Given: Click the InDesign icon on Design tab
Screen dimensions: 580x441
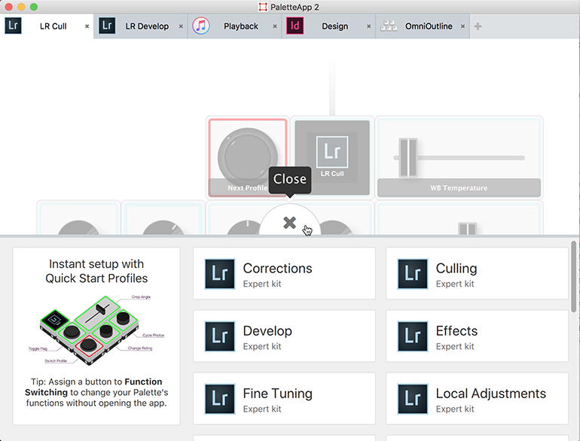Looking at the screenshot, I should (x=296, y=26).
